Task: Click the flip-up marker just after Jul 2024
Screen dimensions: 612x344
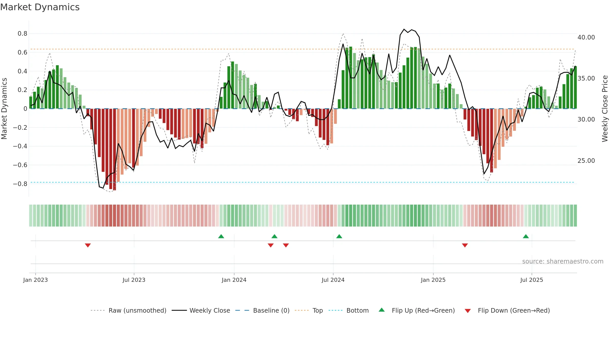Action: (339, 236)
